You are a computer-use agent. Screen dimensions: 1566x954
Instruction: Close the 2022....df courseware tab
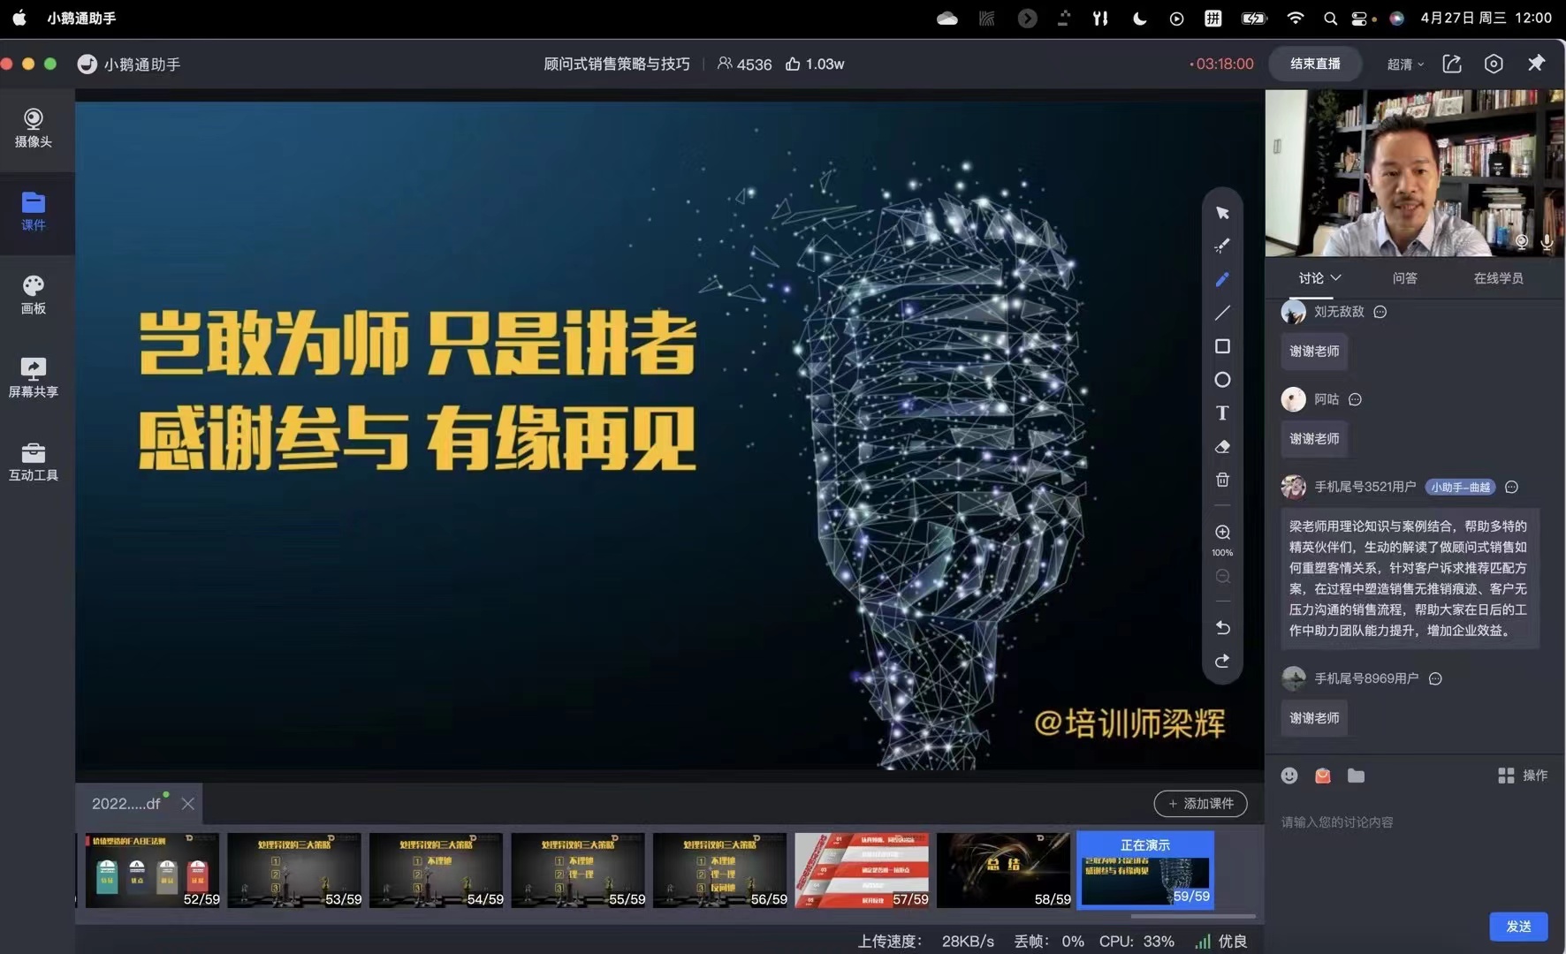(x=187, y=803)
